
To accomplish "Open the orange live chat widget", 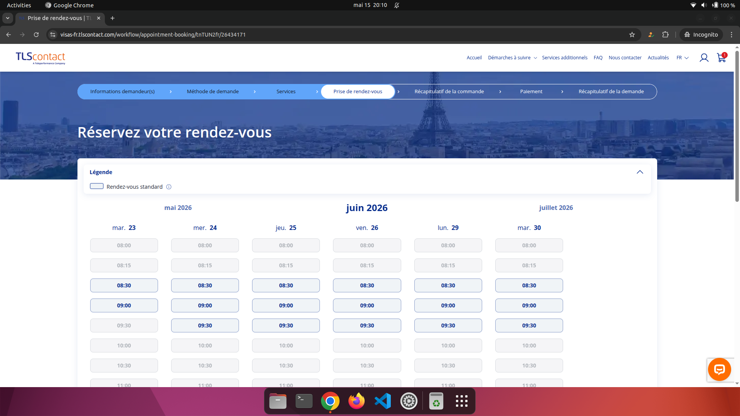I will click(719, 370).
